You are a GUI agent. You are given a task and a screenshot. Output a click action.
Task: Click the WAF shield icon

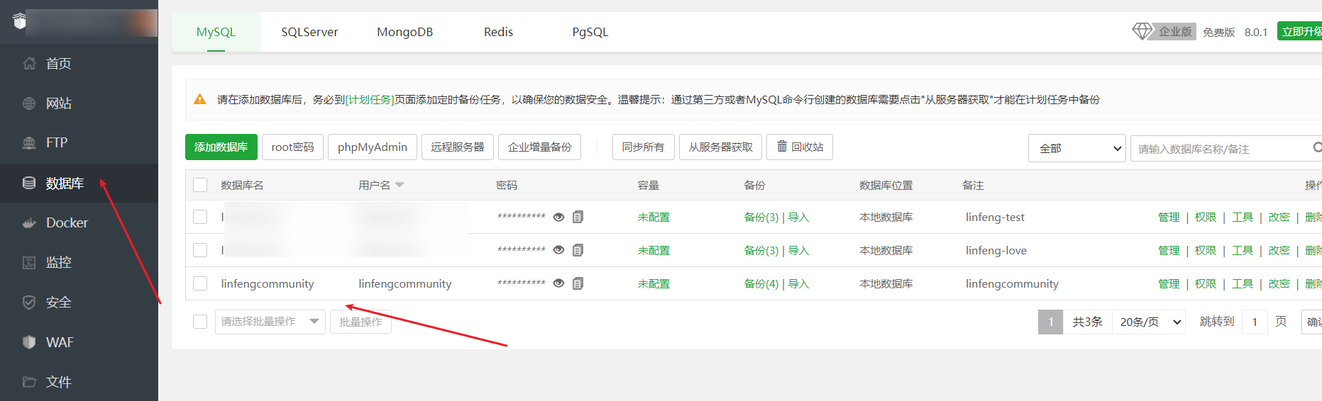tap(29, 342)
